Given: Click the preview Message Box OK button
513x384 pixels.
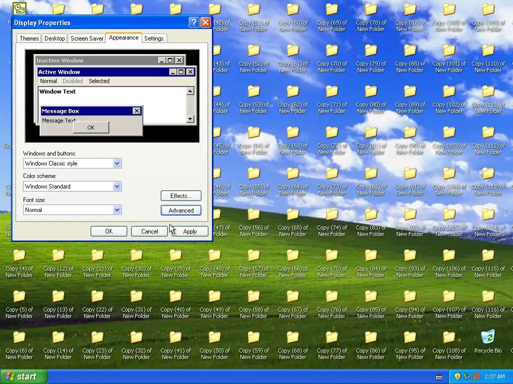Looking at the screenshot, I should [91, 127].
